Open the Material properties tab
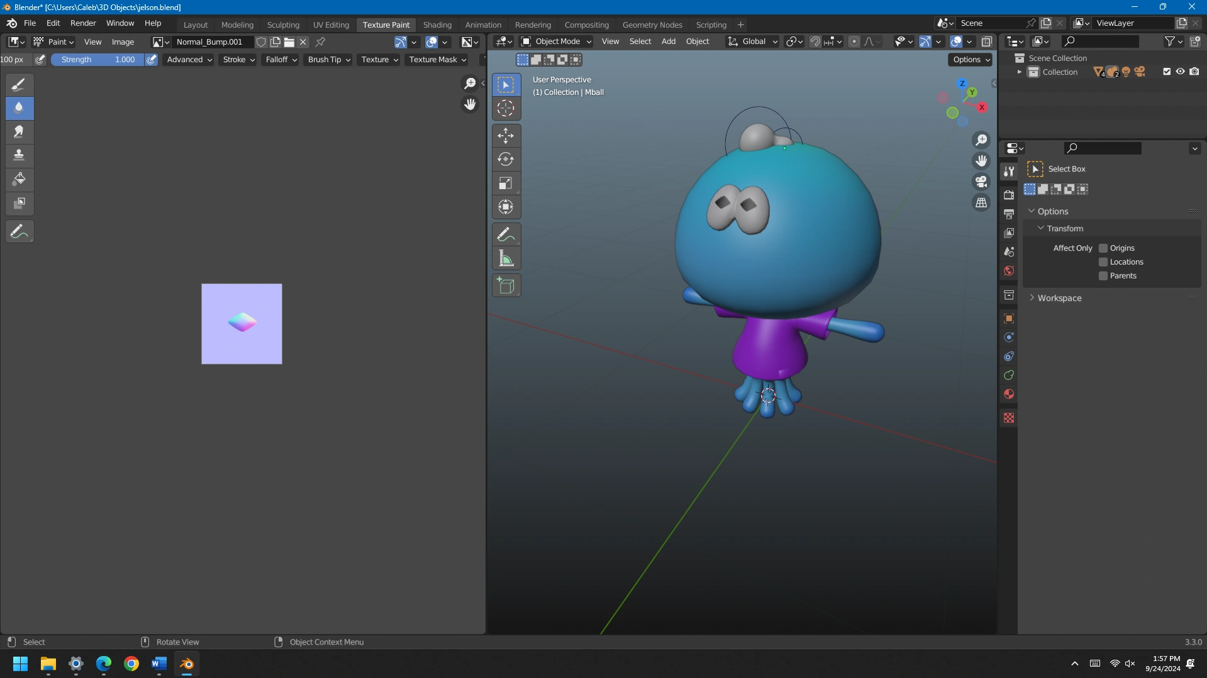 click(x=1008, y=394)
